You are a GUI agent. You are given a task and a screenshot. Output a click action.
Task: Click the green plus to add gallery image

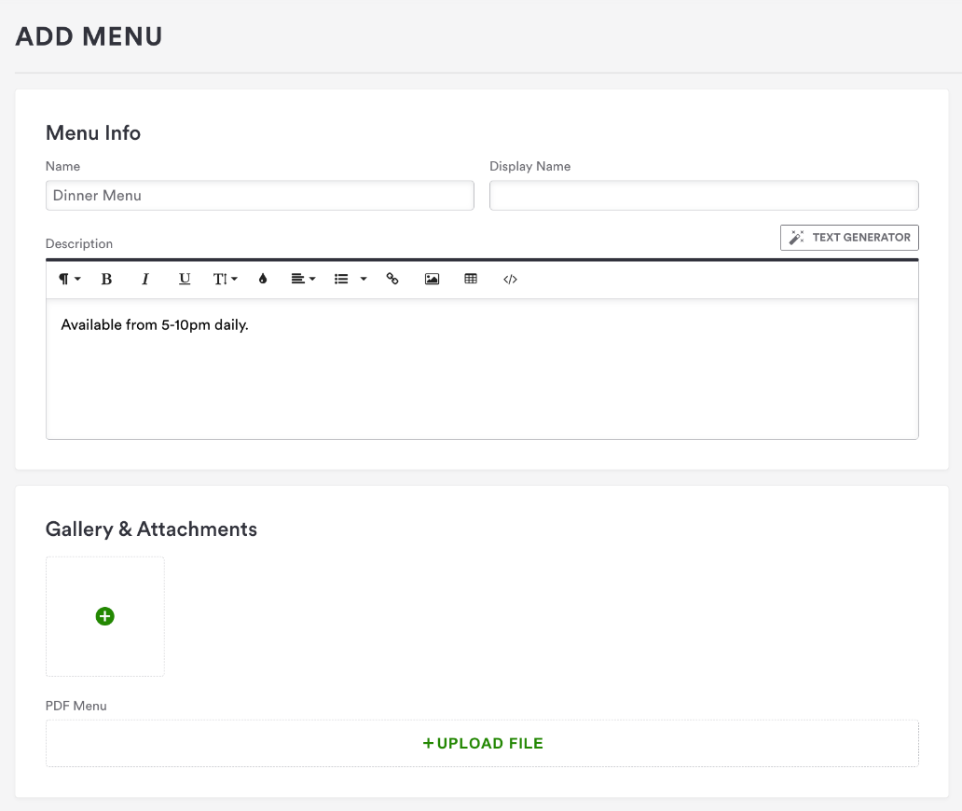105,616
